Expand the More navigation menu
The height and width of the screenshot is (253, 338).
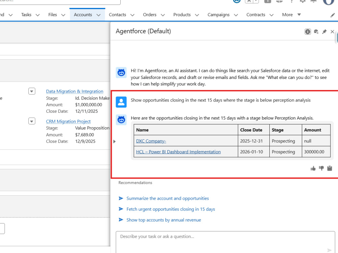pos(291,15)
